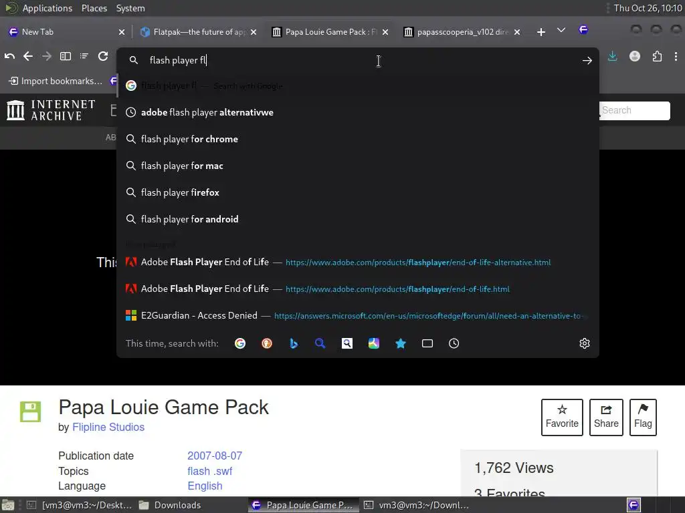The height and width of the screenshot is (513, 685).
Task: Flag this item
Action: 643,417
